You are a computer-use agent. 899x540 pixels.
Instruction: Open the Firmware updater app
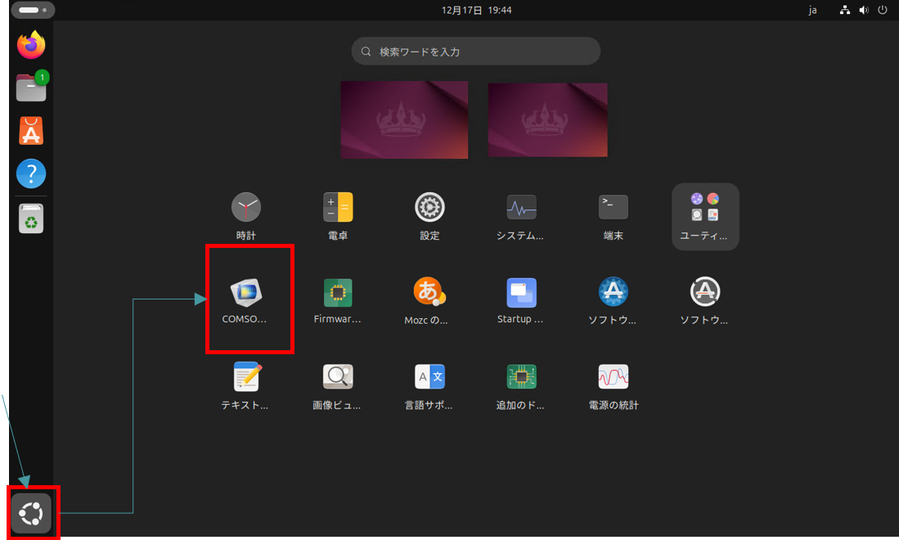point(337,292)
